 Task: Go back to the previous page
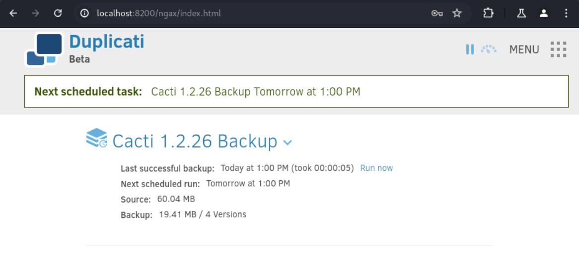click(13, 13)
